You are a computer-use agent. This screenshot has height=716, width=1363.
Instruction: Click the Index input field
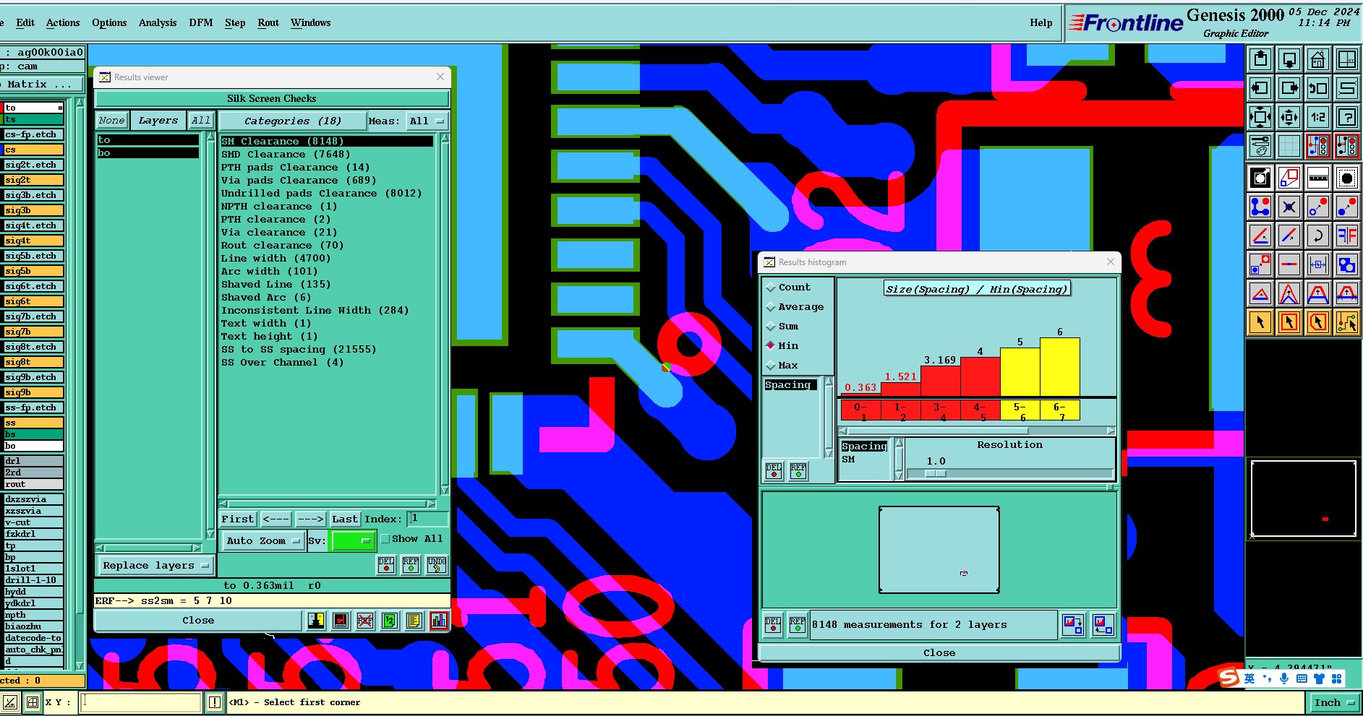click(x=428, y=519)
